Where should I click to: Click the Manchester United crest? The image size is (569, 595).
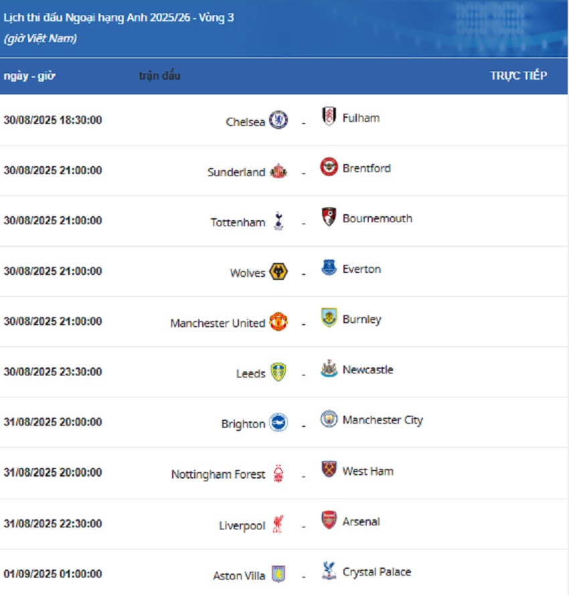[278, 321]
